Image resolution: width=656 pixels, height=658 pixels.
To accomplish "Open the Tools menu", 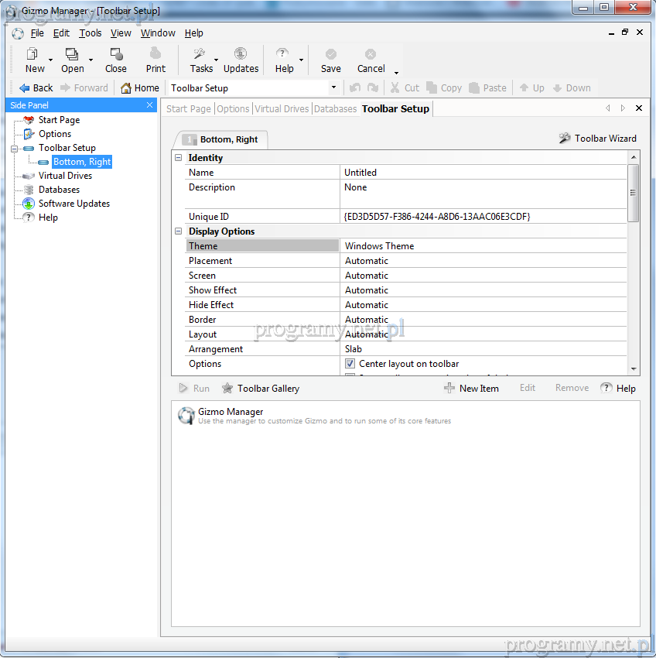I will click(x=91, y=33).
